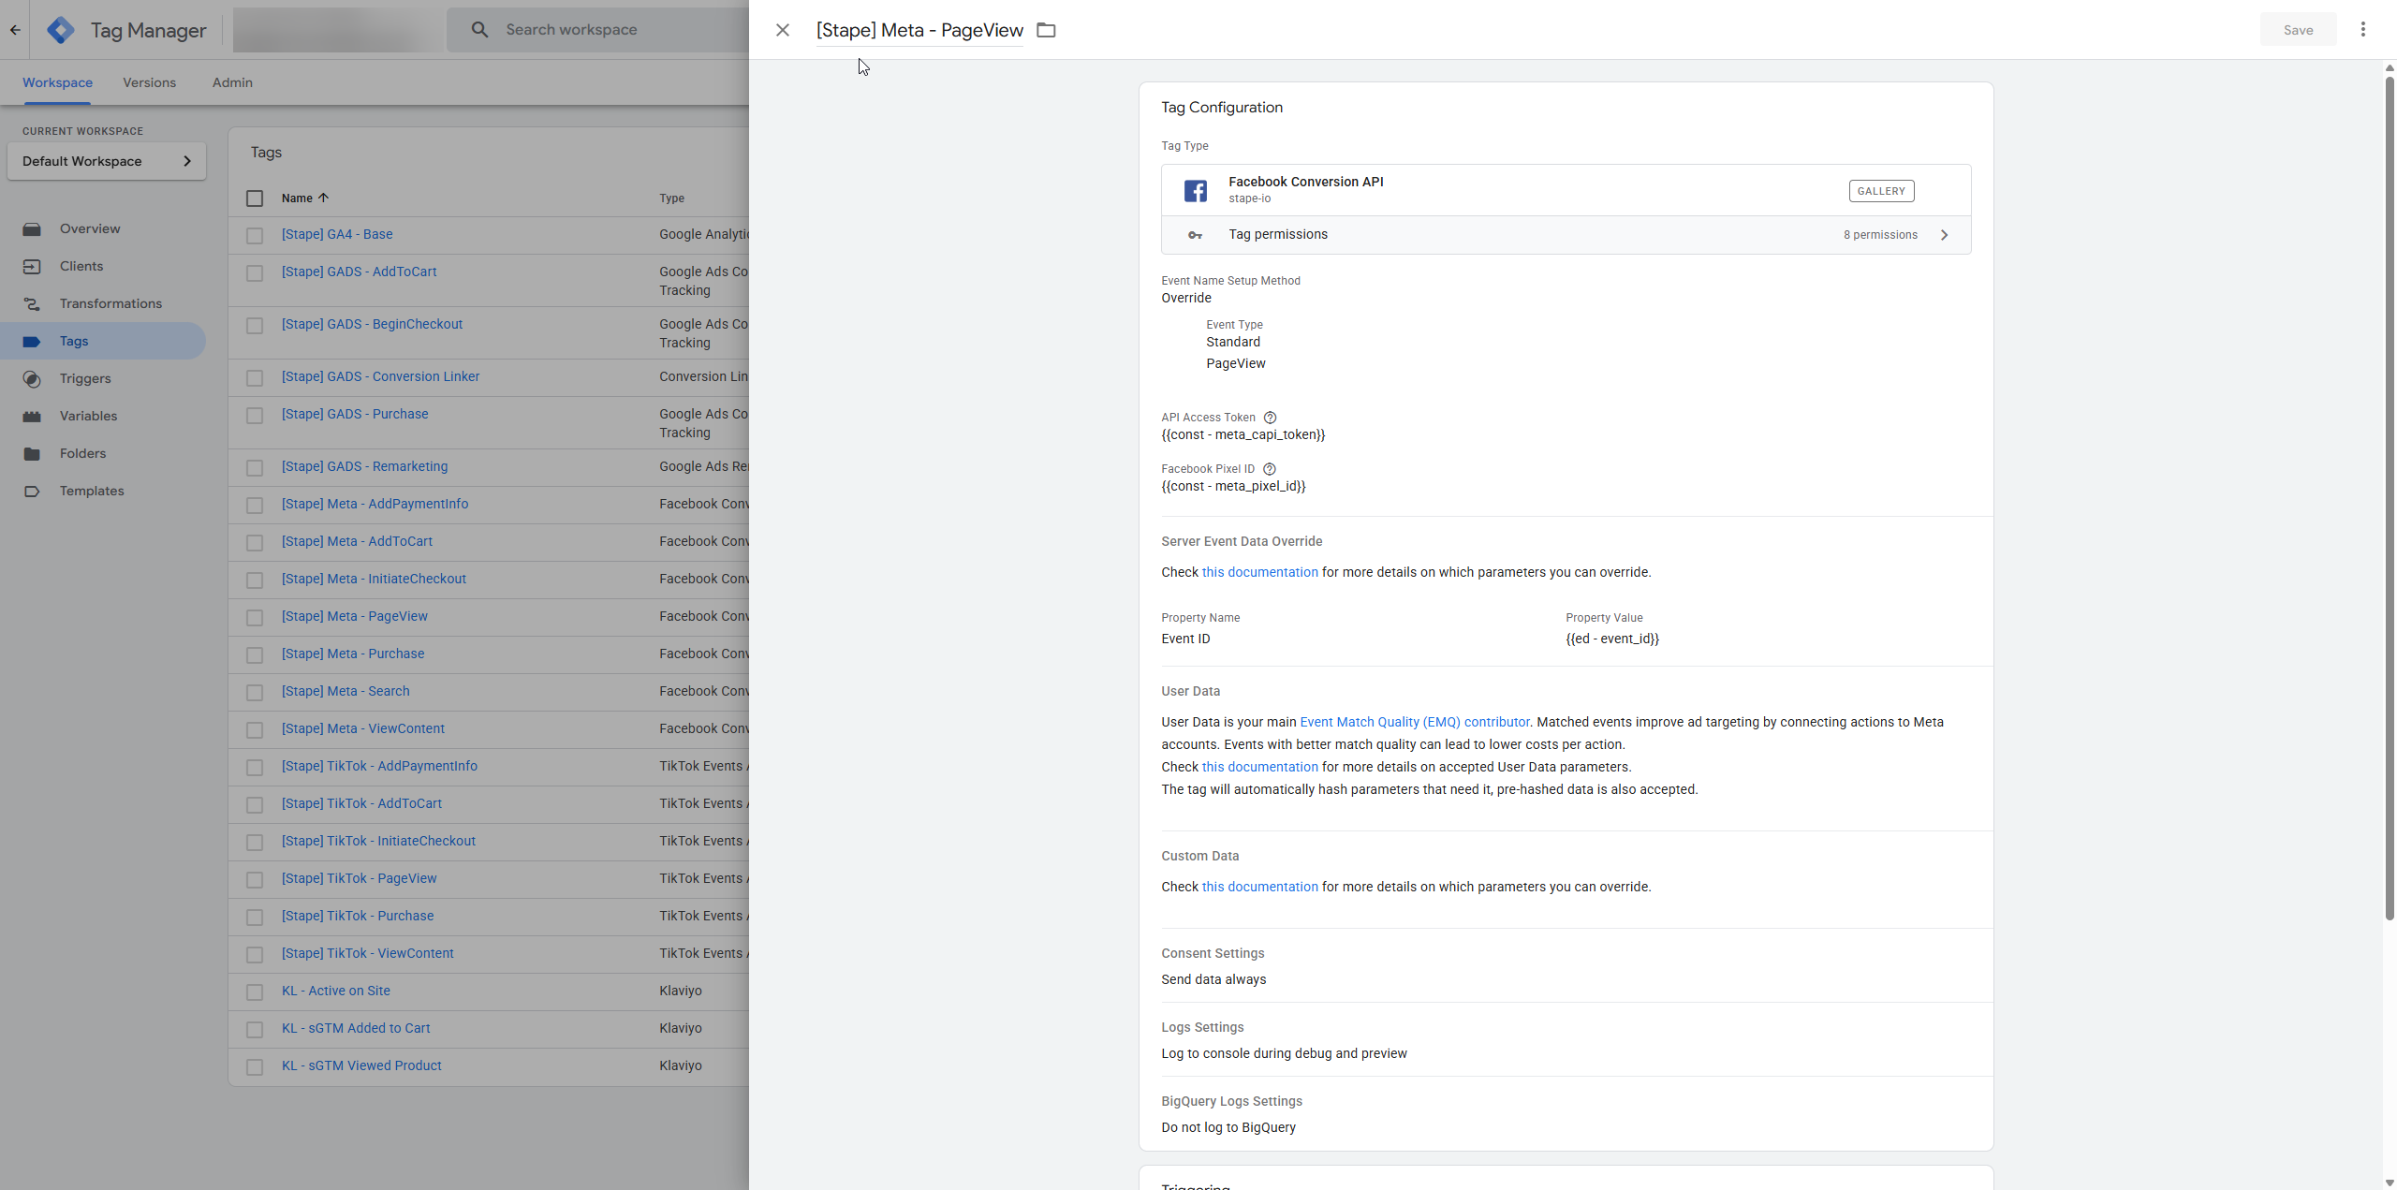Viewport: 2397px width, 1190px height.
Task: Click the help icon next to Facebook Pixel ID
Action: click(x=1269, y=469)
